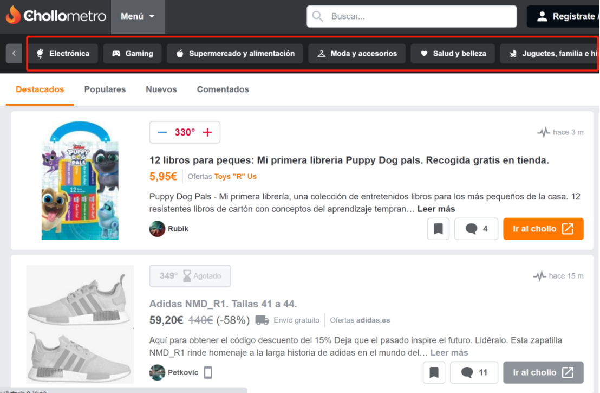Open the Rubik username link
600x393 pixels.
tap(178, 229)
